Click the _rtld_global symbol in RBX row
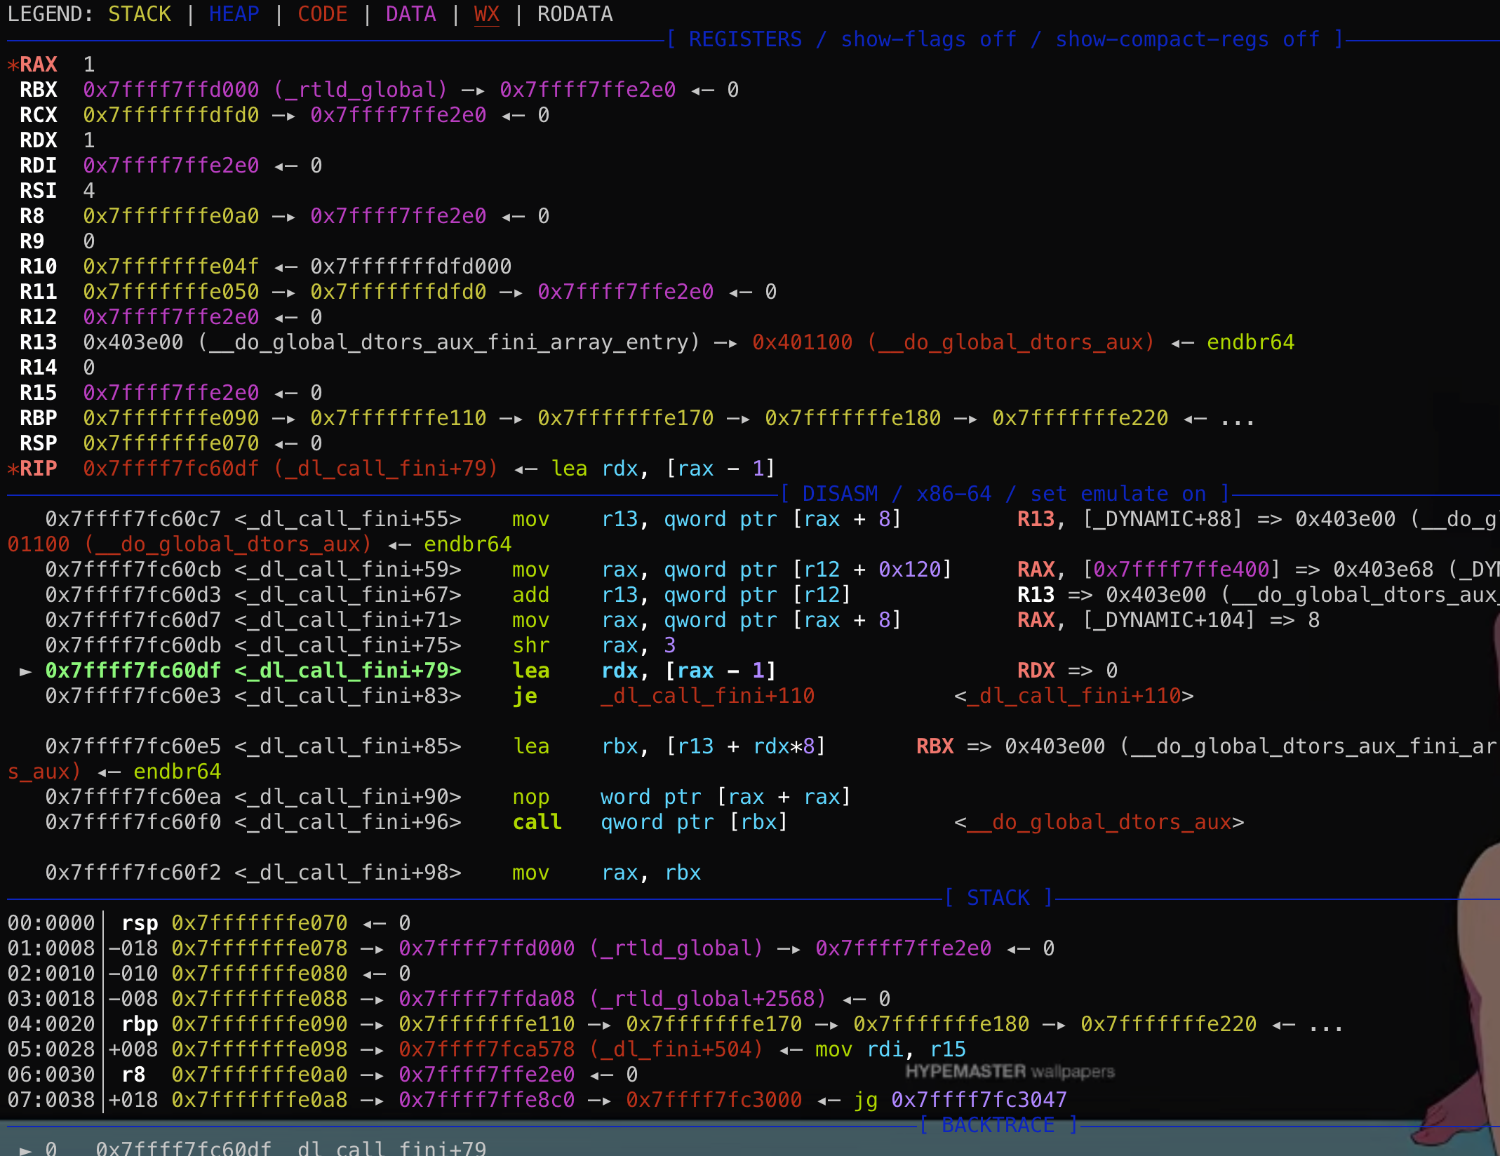Screen dimensions: 1500x1156 pos(360,90)
